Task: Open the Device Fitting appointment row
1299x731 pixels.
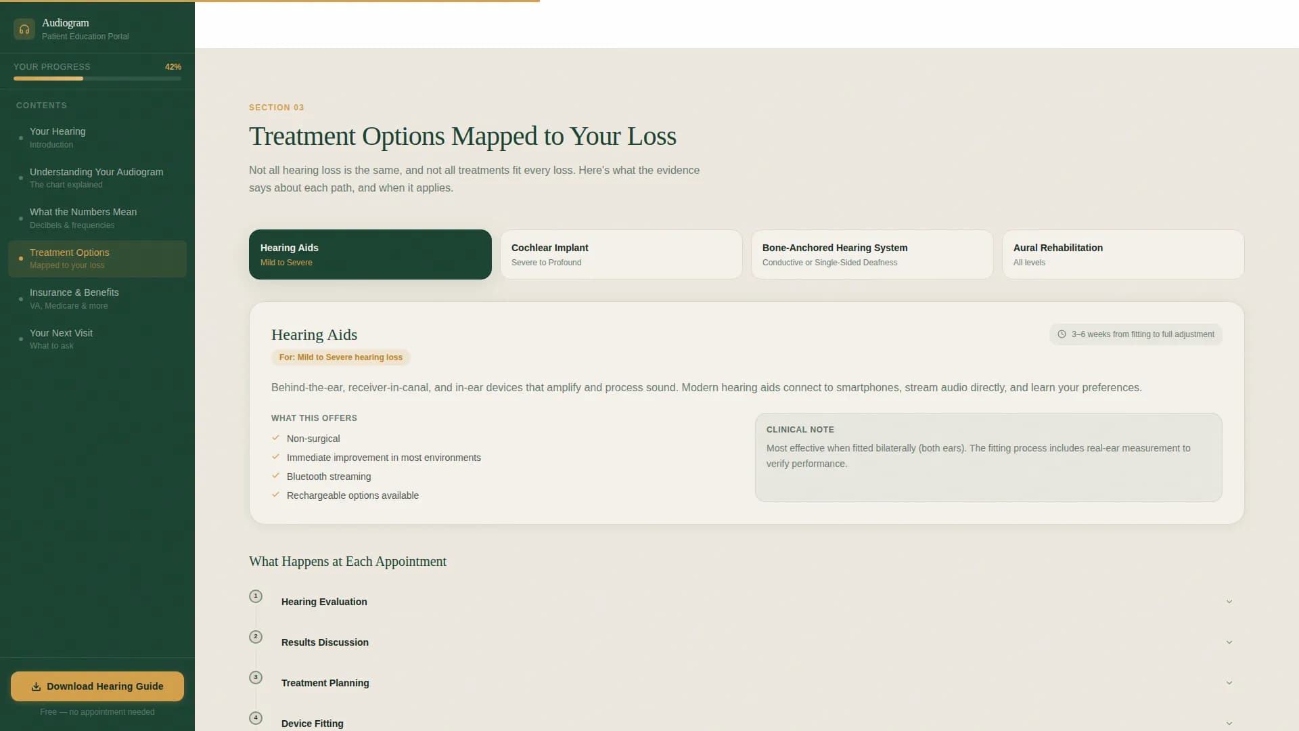Action: 757,721
